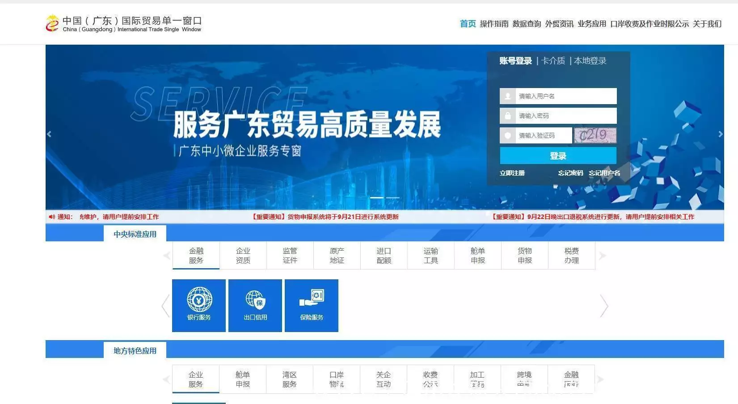Image resolution: width=738 pixels, height=404 pixels.
Task: Select 进口配额 category tab
Action: 384,256
